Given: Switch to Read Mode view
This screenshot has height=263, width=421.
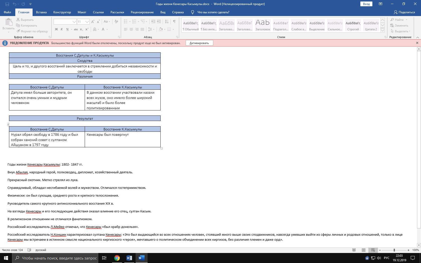Looking at the screenshot, I should click(354, 250).
